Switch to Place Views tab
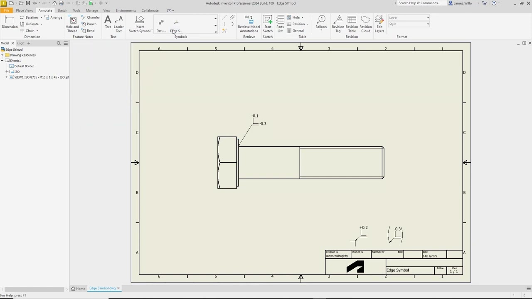The width and height of the screenshot is (532, 299). tap(25, 10)
